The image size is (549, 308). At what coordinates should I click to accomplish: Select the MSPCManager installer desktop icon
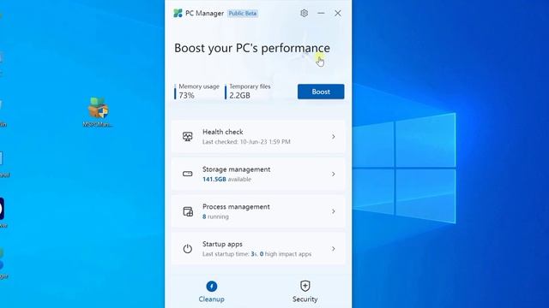pos(98,112)
